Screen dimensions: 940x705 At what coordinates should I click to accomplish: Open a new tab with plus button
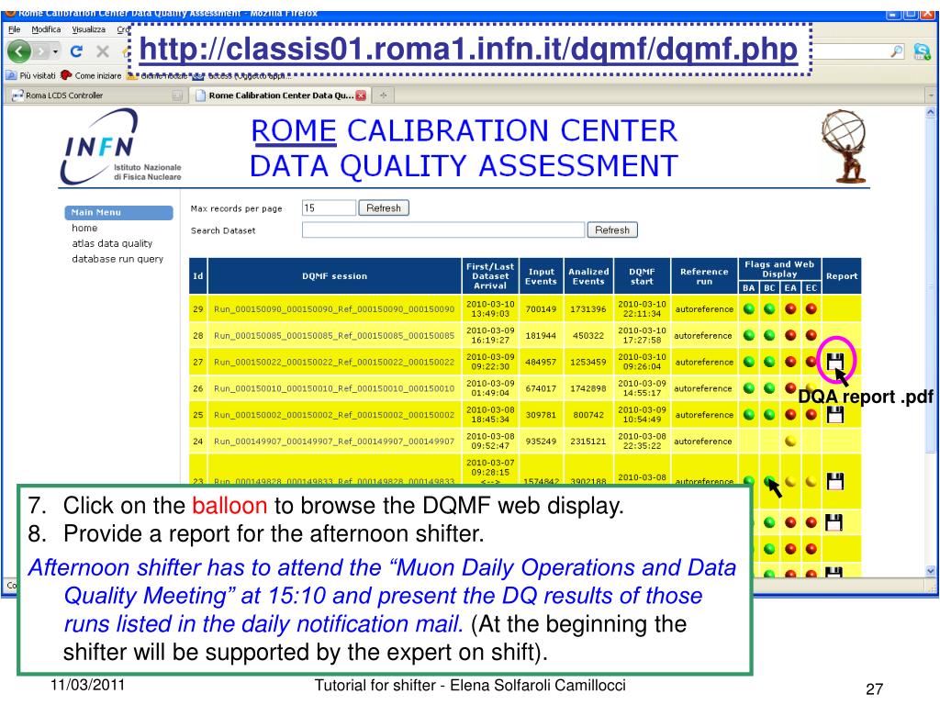point(384,95)
